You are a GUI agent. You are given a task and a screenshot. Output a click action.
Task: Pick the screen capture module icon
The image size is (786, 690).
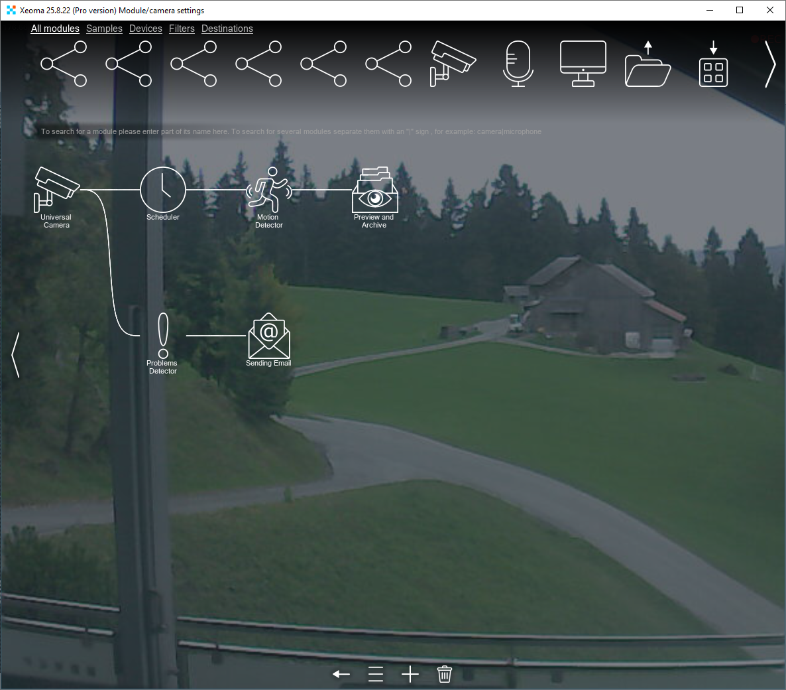[x=583, y=63]
